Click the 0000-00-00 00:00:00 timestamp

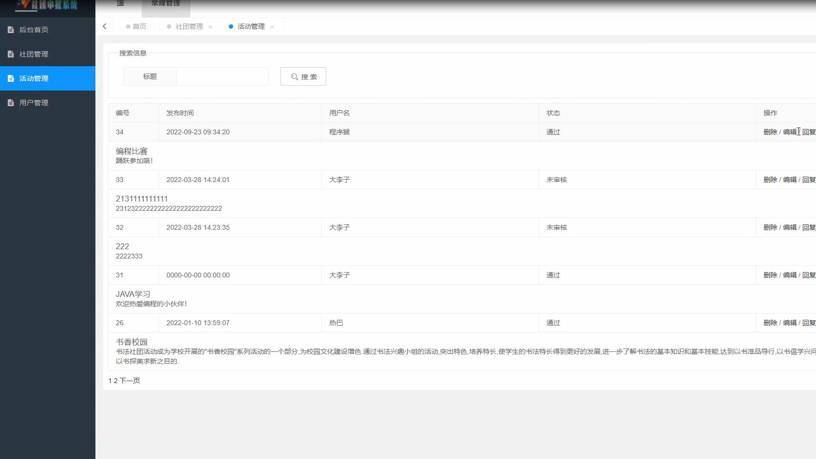click(198, 275)
